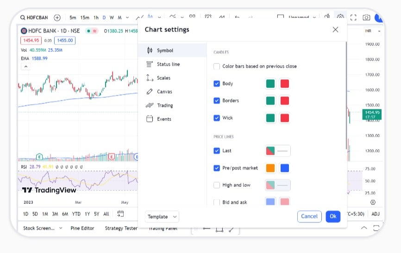Enable Color bars based on previous close

pyautogui.click(x=217, y=66)
